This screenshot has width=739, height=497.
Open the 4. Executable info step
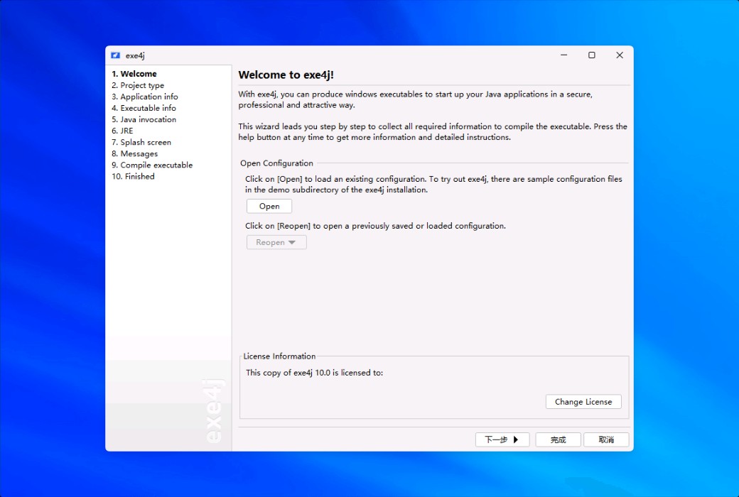[x=144, y=108]
